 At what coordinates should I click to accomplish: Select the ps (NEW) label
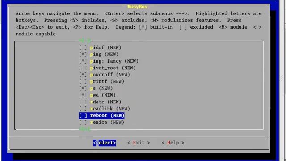click(101, 88)
